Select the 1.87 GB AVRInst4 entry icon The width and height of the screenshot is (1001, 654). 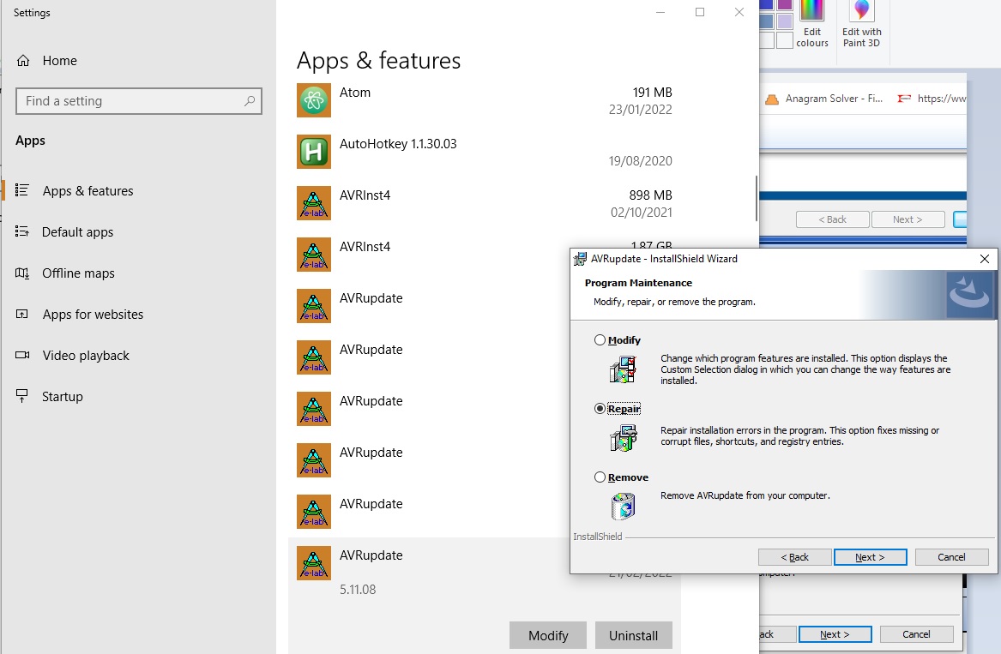pyautogui.click(x=313, y=255)
